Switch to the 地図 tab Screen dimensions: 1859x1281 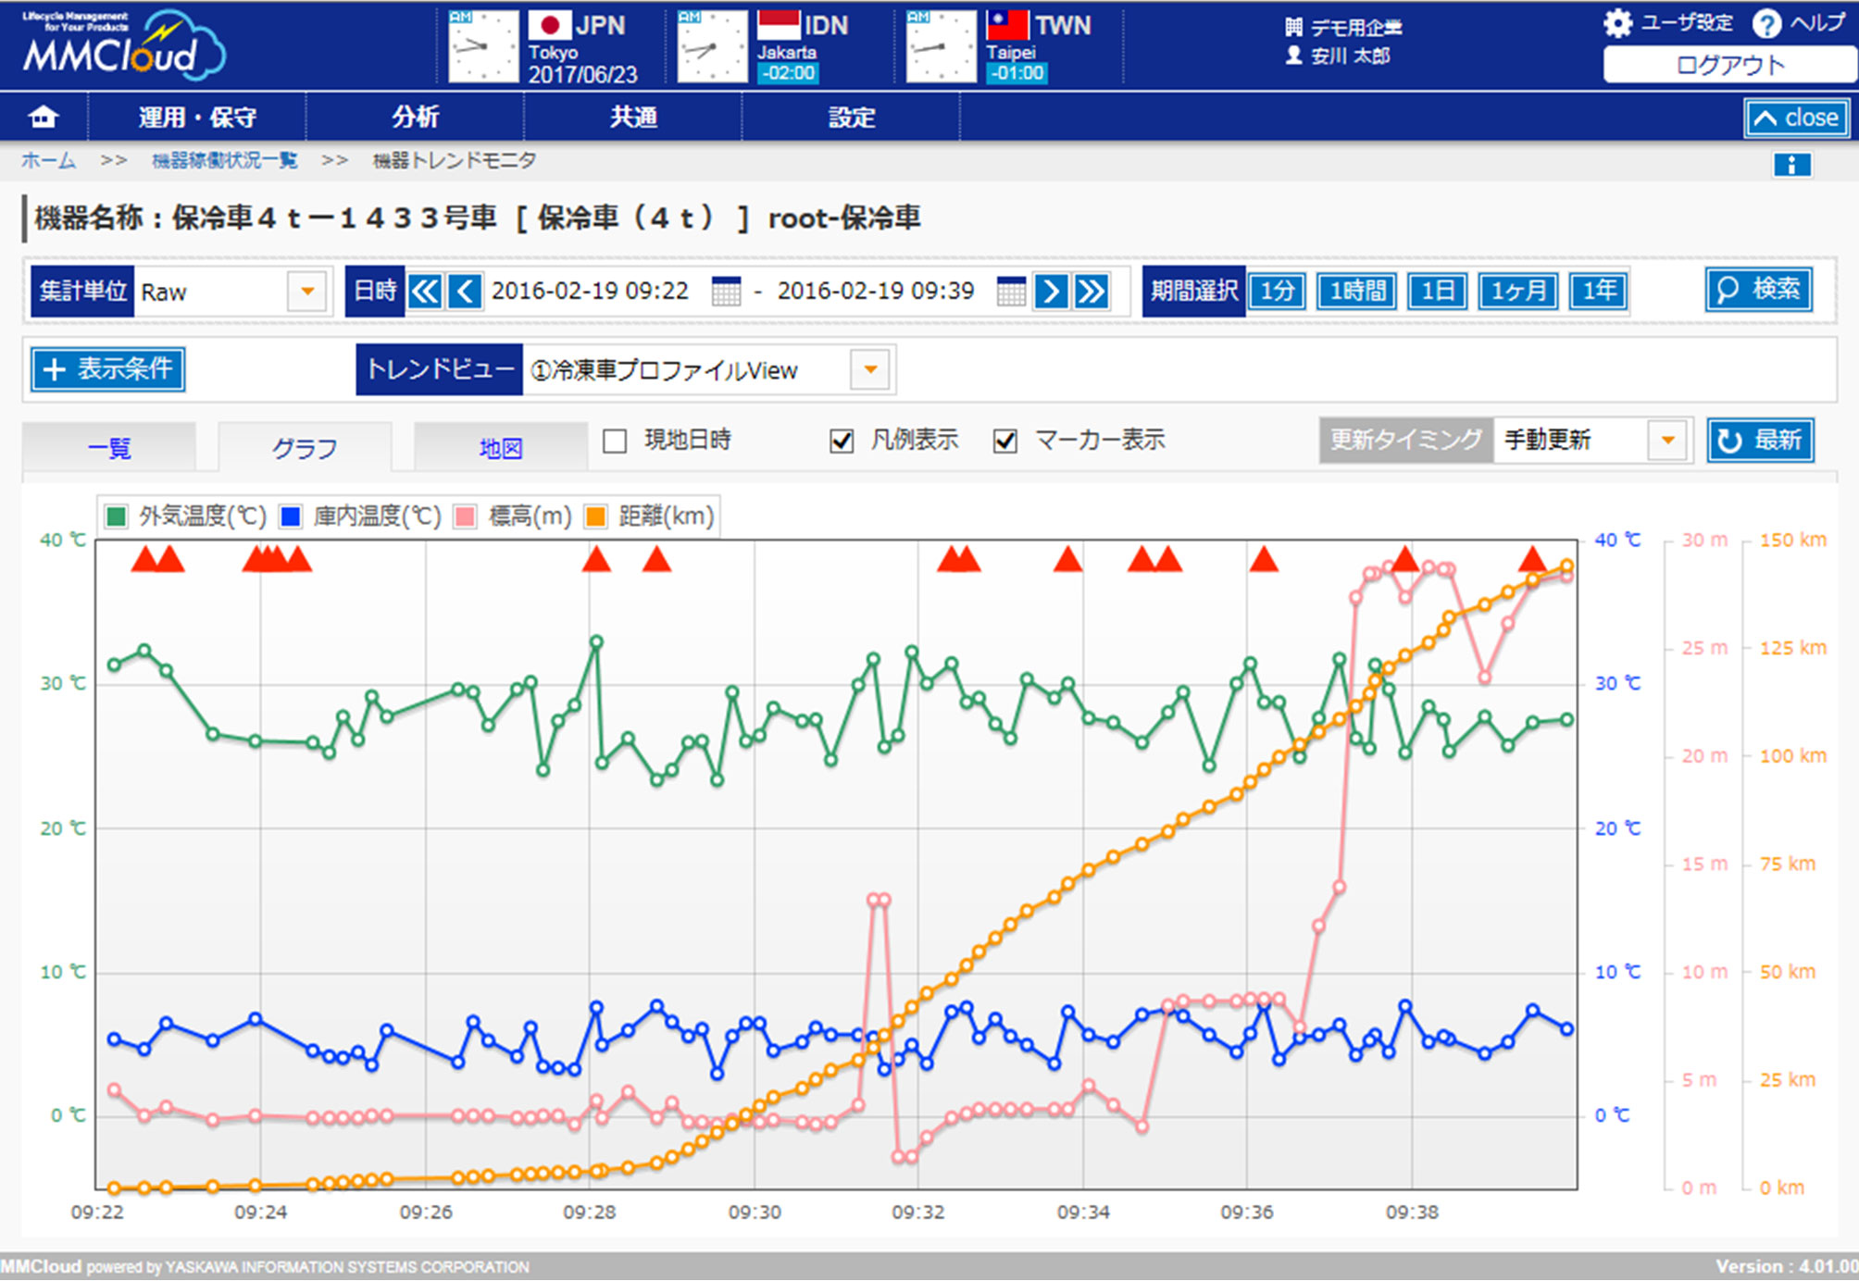[x=501, y=448]
